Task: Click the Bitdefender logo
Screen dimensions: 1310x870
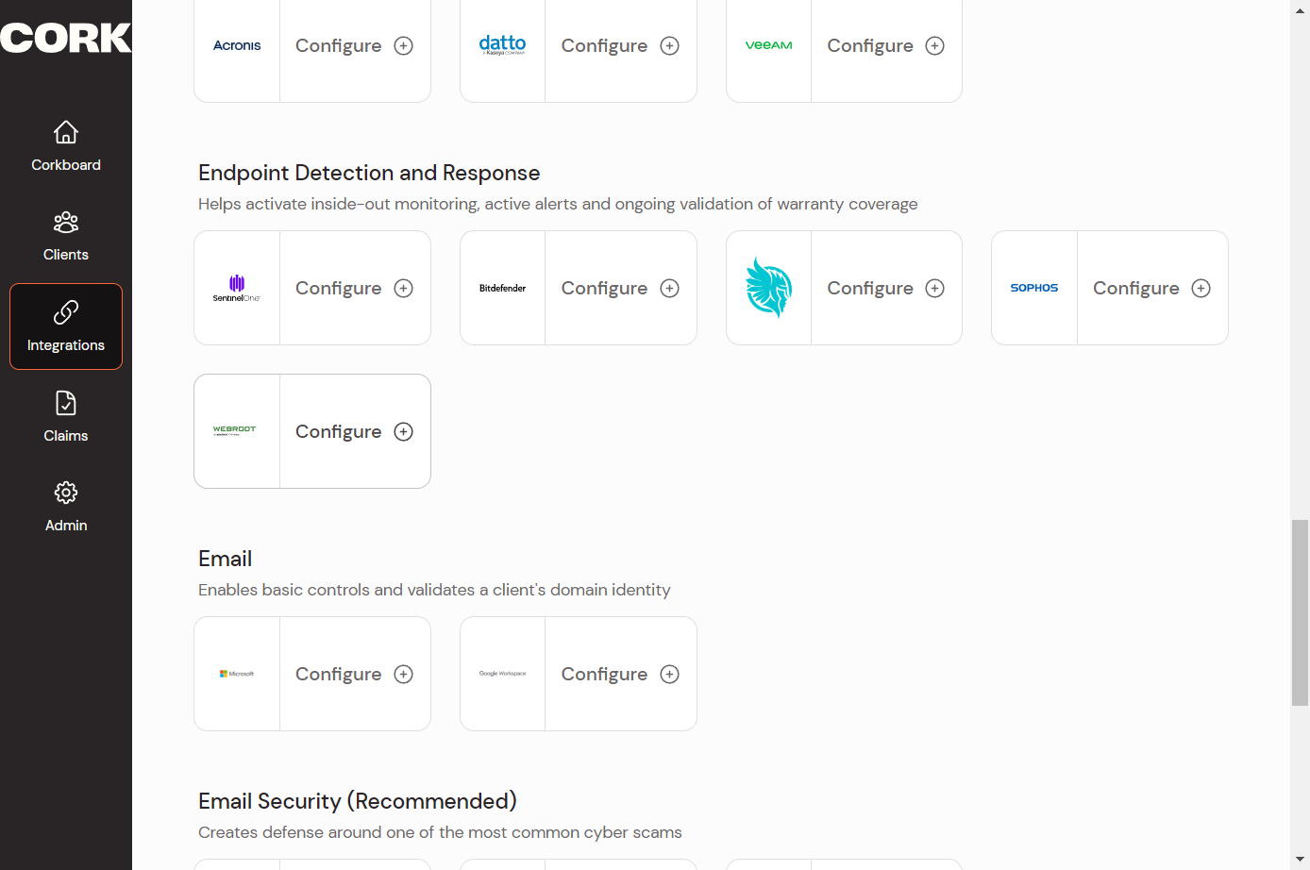Action: click(502, 288)
